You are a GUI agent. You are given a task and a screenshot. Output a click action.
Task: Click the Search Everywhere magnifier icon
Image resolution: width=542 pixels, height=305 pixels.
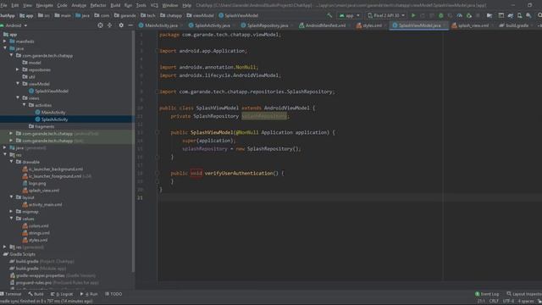pyautogui.click(x=539, y=15)
